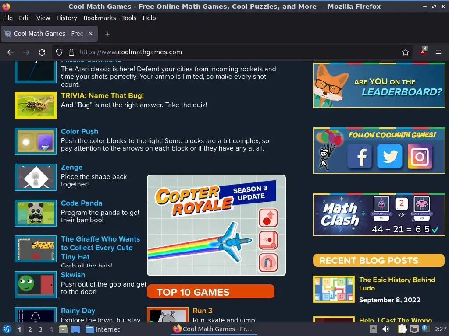Viewport: 449px width, 336px height.
Task: Switch to workspace 4 in the taskbar
Action: (x=51, y=329)
